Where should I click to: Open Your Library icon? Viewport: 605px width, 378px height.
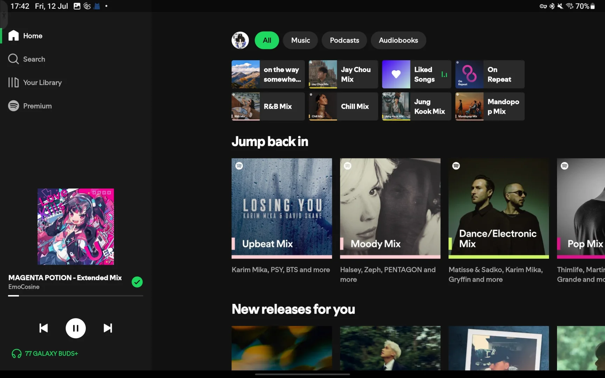(x=13, y=83)
